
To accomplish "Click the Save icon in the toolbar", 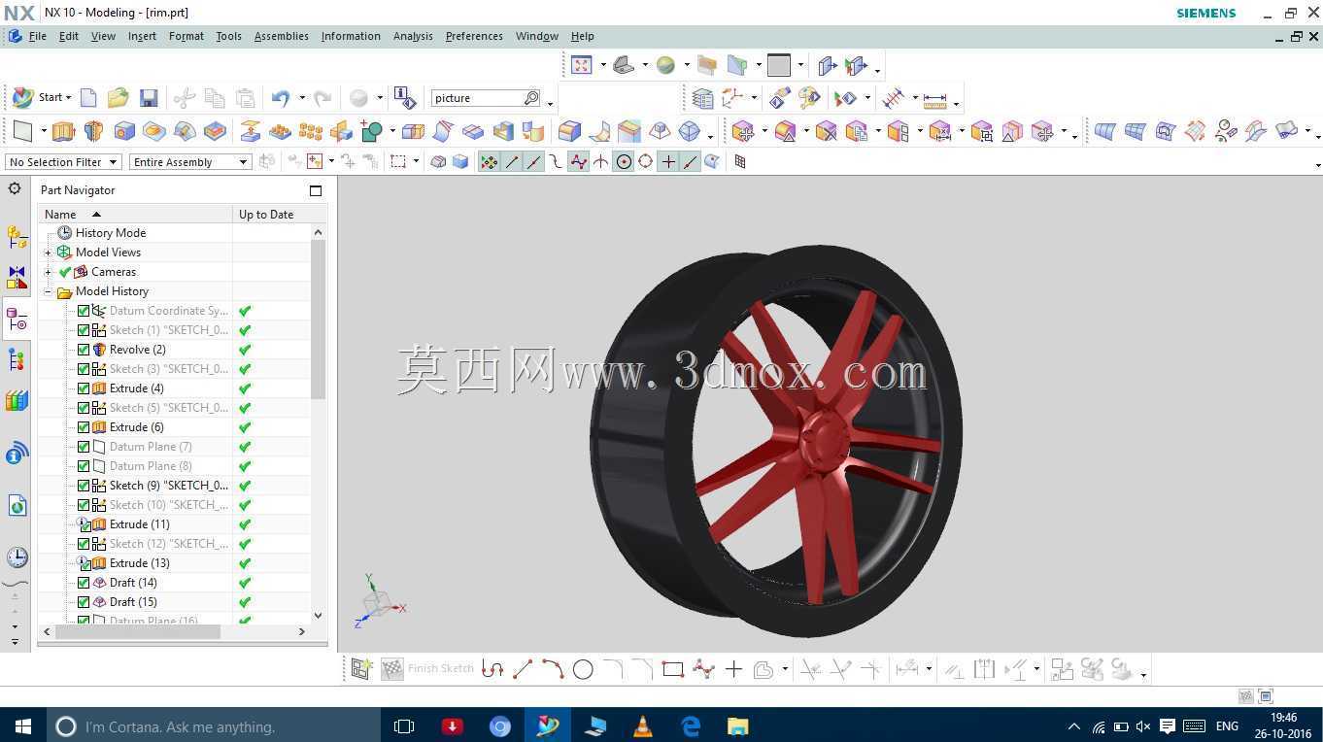I will pos(149,98).
